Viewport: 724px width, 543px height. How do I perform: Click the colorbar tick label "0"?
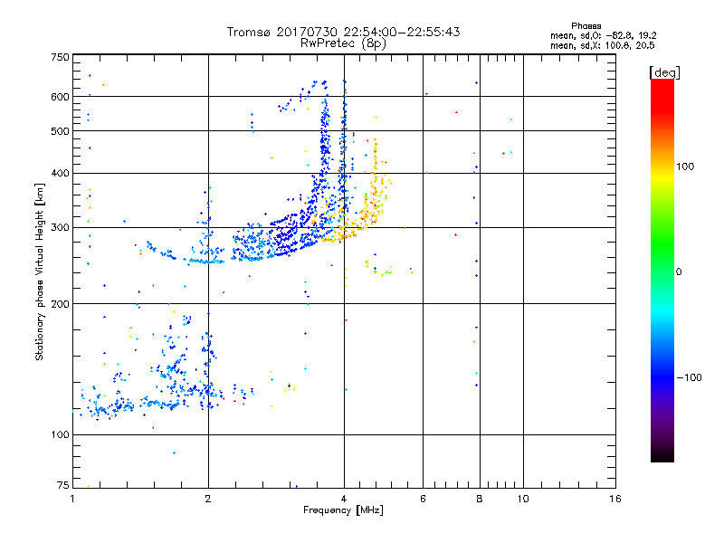tap(679, 272)
